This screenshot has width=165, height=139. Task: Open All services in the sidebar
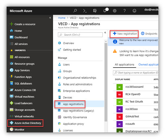pos(19,44)
